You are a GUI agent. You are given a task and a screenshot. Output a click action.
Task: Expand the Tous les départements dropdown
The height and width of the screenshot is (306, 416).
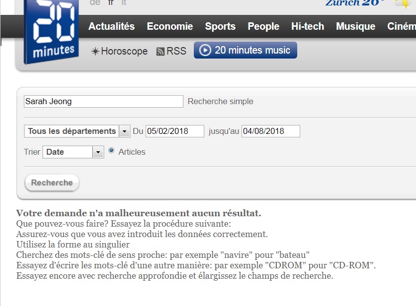click(x=124, y=131)
